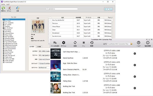Viewport: 153px width, 96px height.
Task: Sort the track table by the 名前 column header
Action: (62, 17)
